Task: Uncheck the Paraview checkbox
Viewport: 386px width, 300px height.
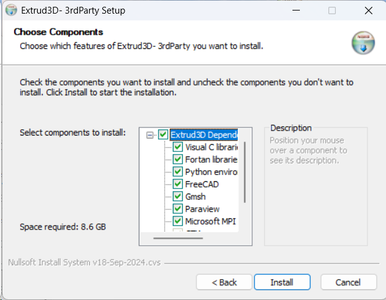Action: (177, 208)
